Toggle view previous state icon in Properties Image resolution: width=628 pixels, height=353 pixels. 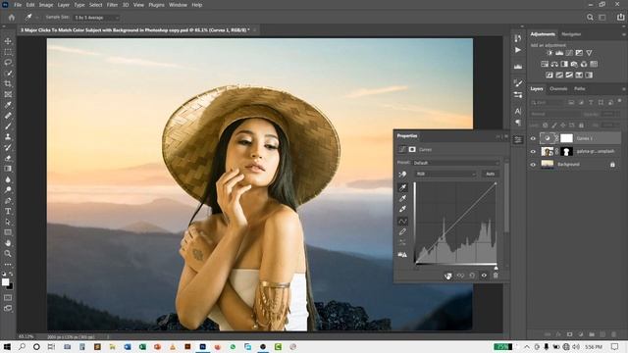(x=460, y=276)
